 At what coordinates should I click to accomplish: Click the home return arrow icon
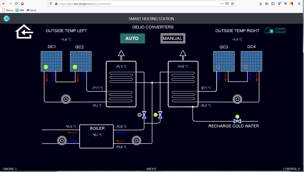point(24,32)
